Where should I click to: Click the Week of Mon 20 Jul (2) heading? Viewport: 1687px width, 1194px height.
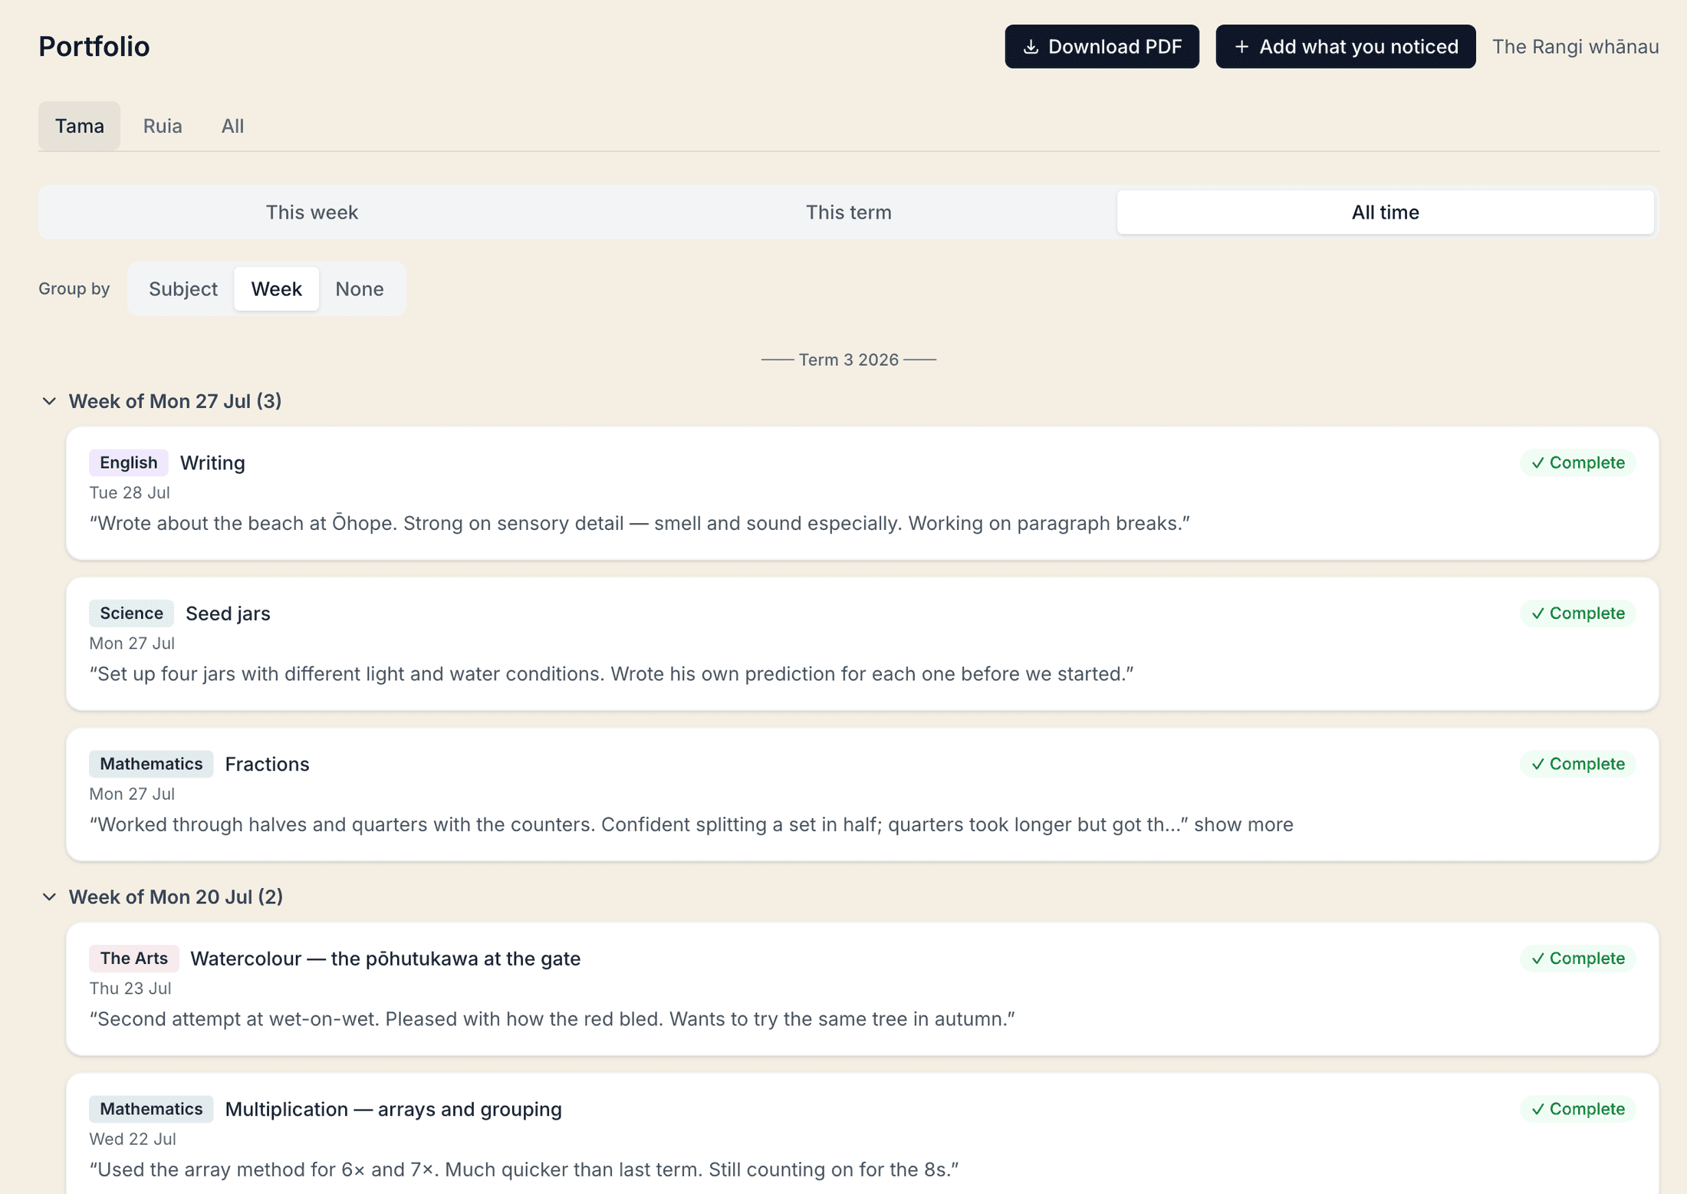(x=176, y=896)
